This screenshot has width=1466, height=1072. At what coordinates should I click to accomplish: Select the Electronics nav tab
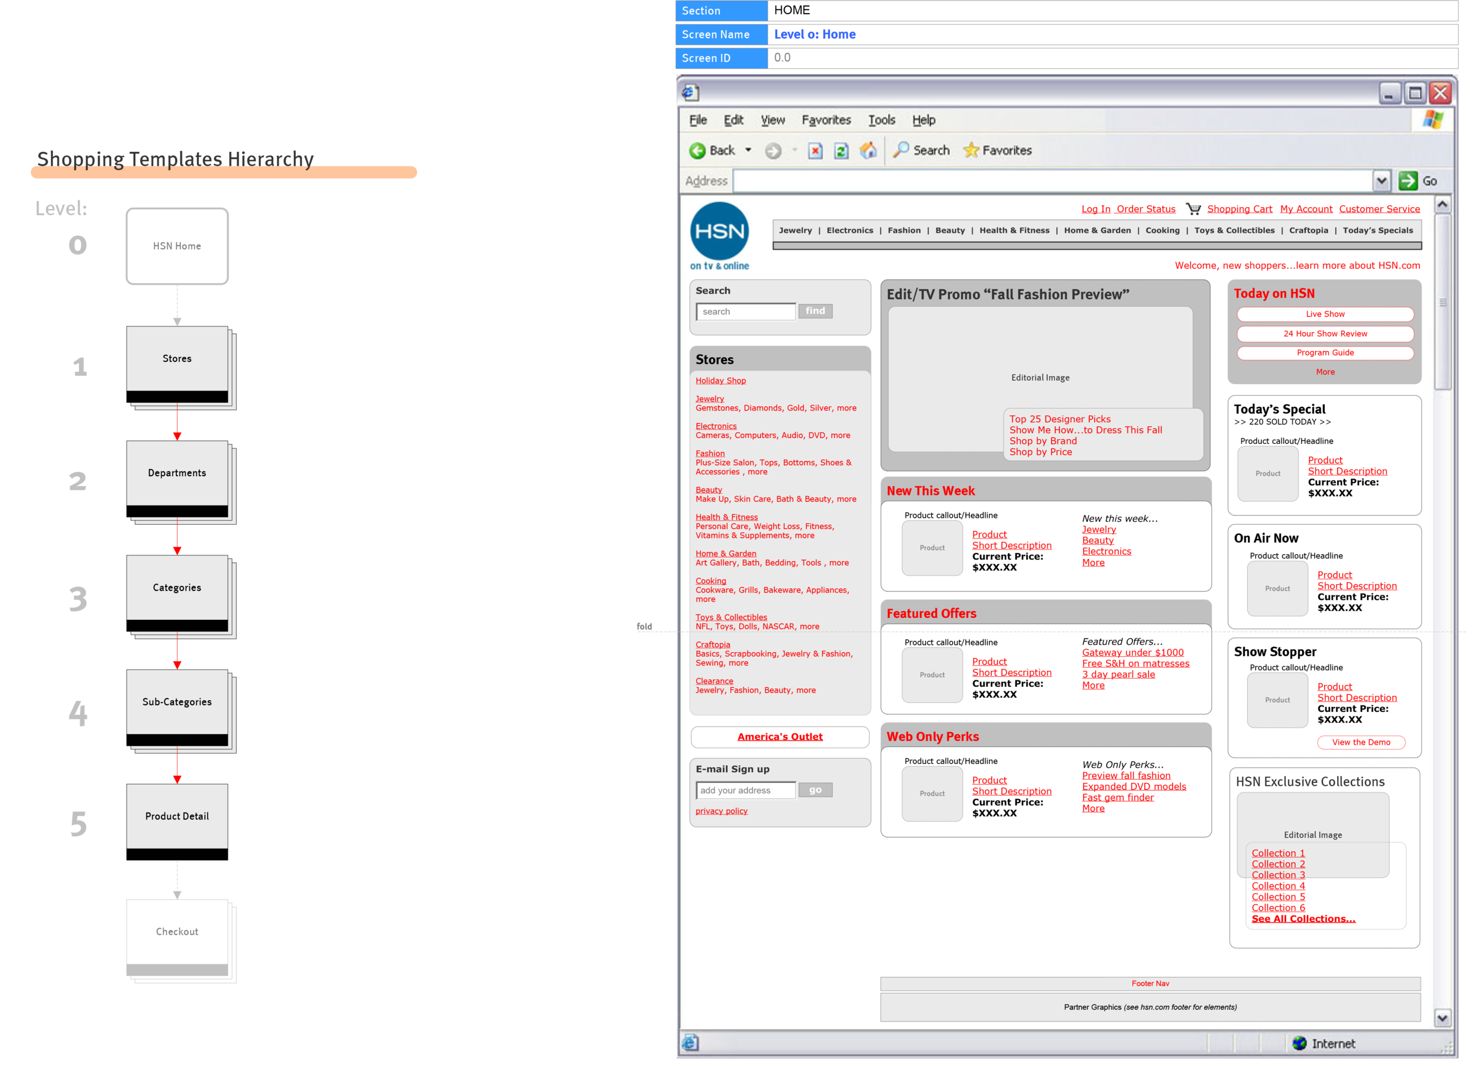850,230
